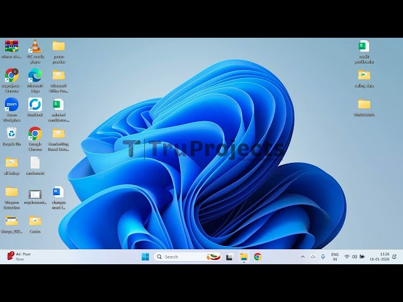The image size is (403, 302).
Task: Expand the hidden system tray icons chevron
Action: [x=302, y=257]
